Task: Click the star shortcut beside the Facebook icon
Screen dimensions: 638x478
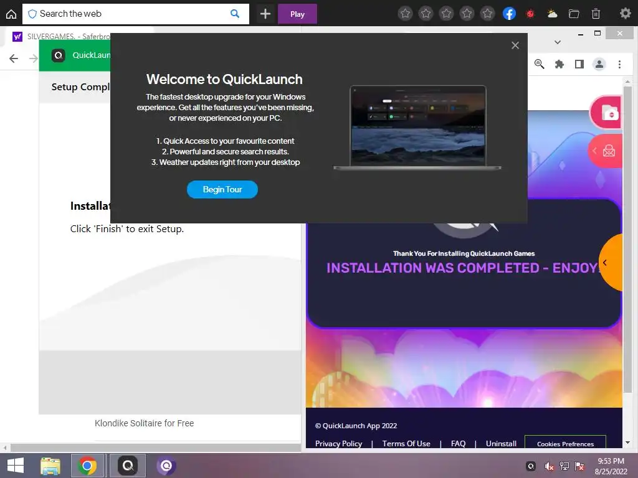Action: click(x=487, y=14)
